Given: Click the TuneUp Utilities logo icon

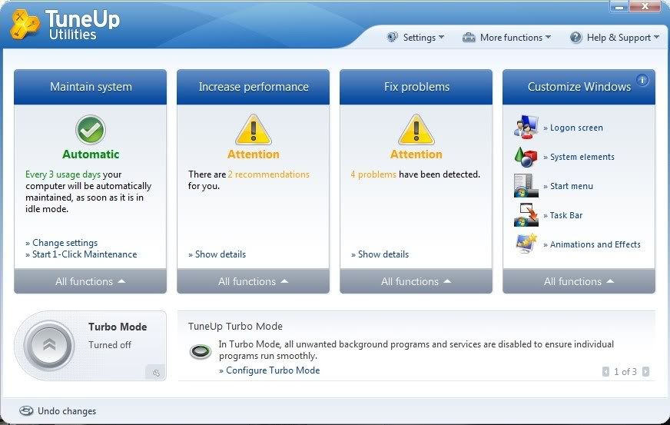Looking at the screenshot, I should 25,25.
